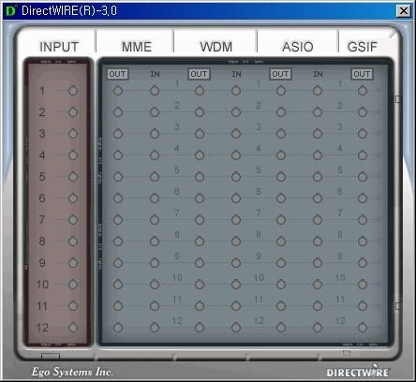Click the INPUT row label 6
Image resolution: width=416 pixels, height=382 pixels.
pos(42,198)
